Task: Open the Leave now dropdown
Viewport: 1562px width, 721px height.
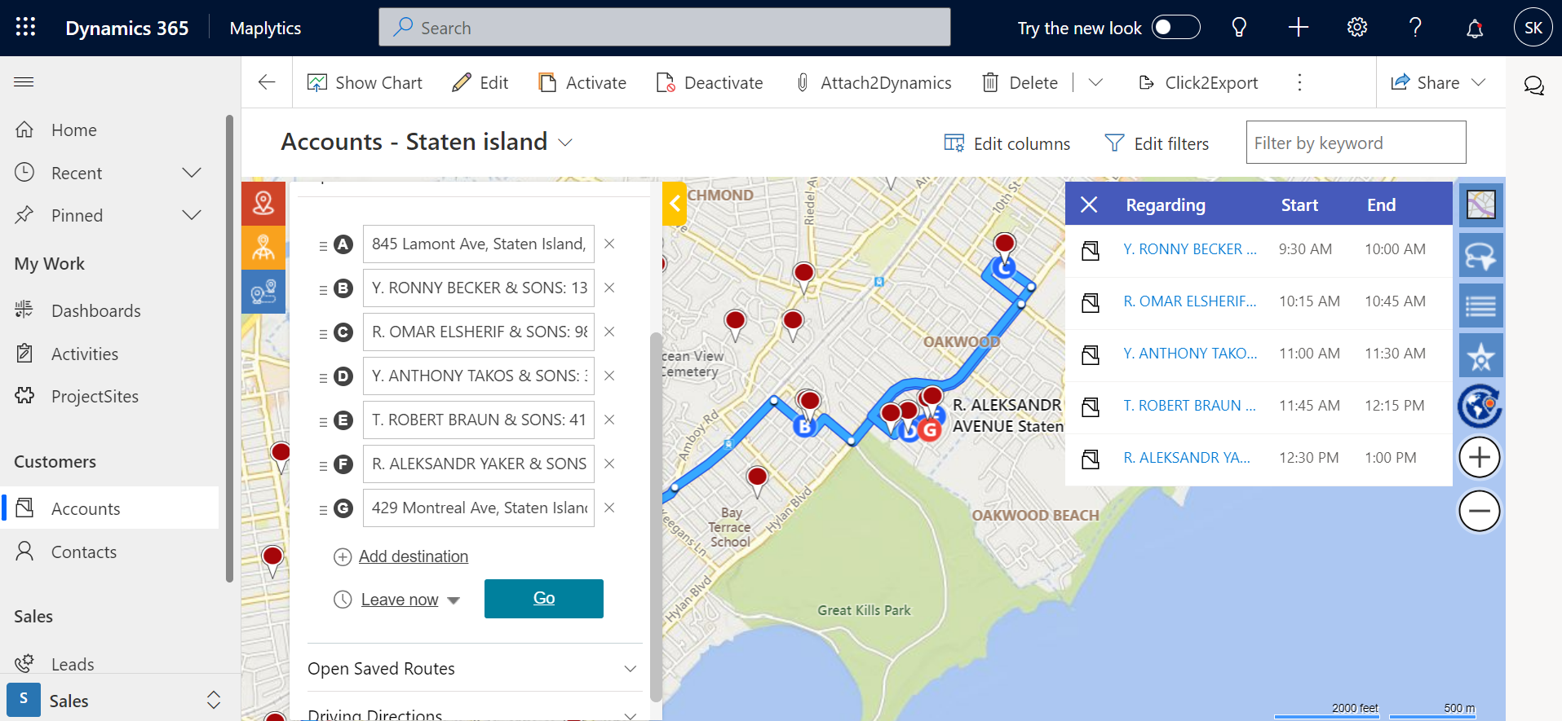Action: pyautogui.click(x=410, y=600)
